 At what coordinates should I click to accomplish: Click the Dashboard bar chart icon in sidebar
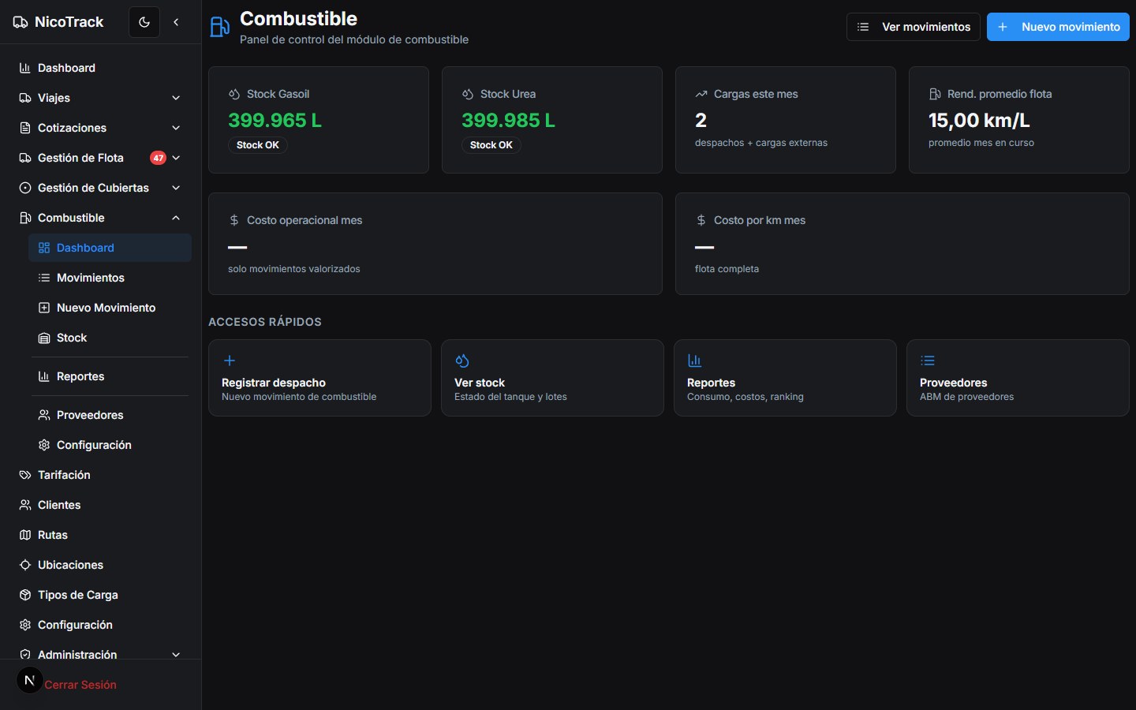pos(25,68)
